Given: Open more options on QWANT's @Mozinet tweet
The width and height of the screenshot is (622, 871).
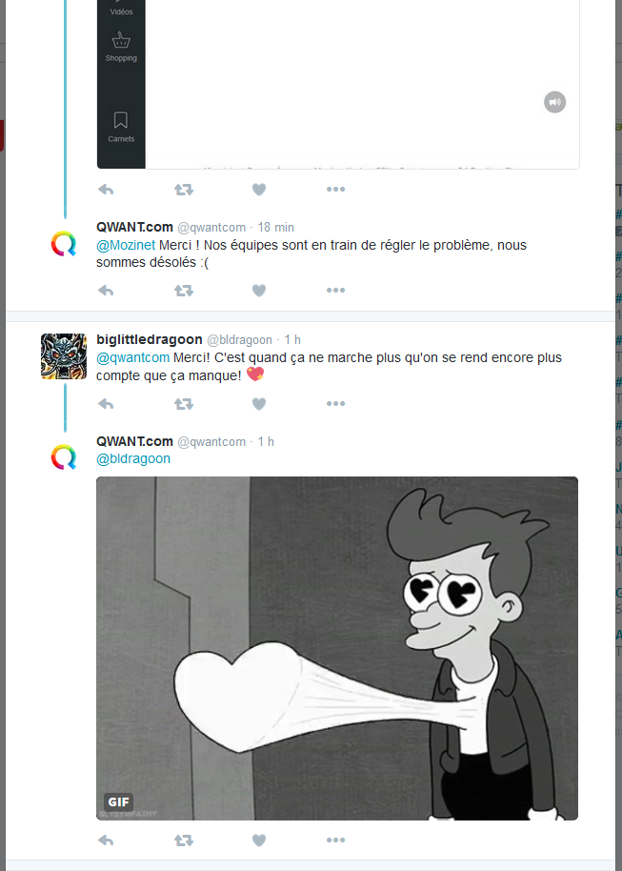Looking at the screenshot, I should tap(335, 291).
